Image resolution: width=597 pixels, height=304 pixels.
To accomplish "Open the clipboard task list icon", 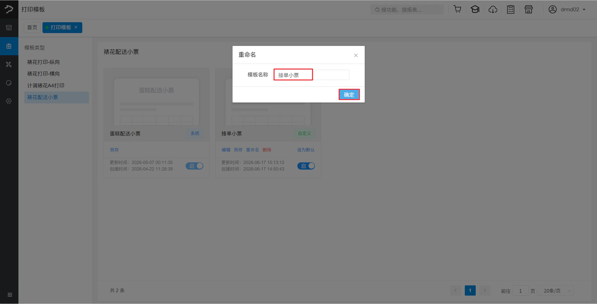I will pos(511,9).
